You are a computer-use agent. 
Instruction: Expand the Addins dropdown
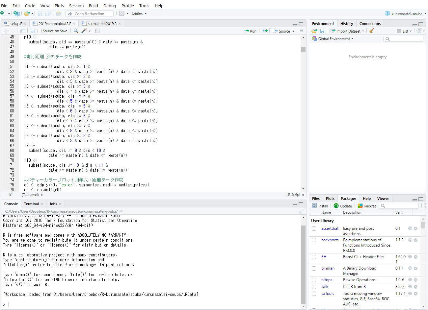tap(139, 14)
